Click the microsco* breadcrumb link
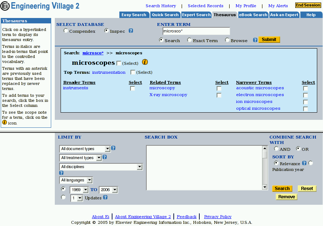 (93, 53)
